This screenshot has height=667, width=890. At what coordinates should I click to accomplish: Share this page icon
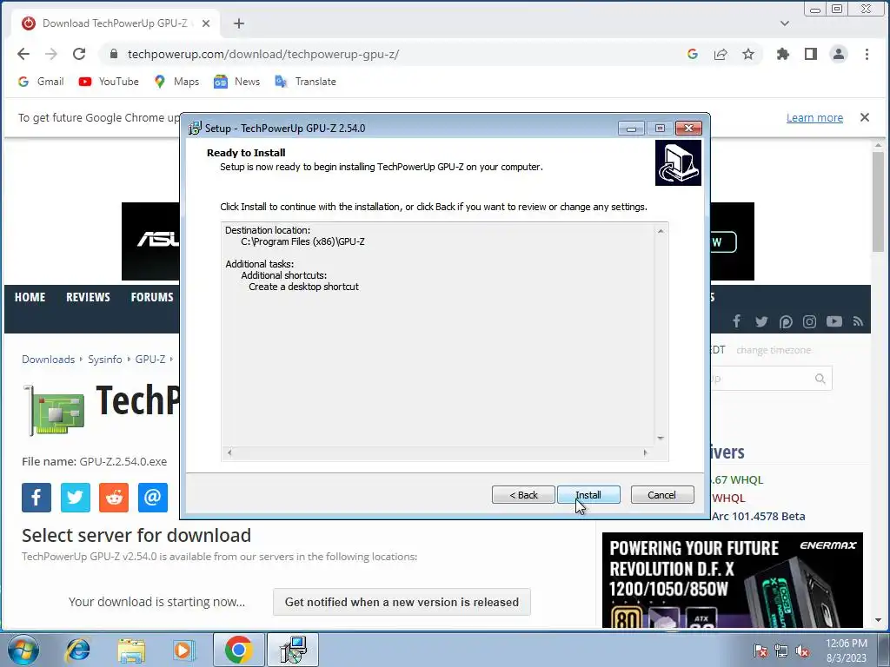721,54
